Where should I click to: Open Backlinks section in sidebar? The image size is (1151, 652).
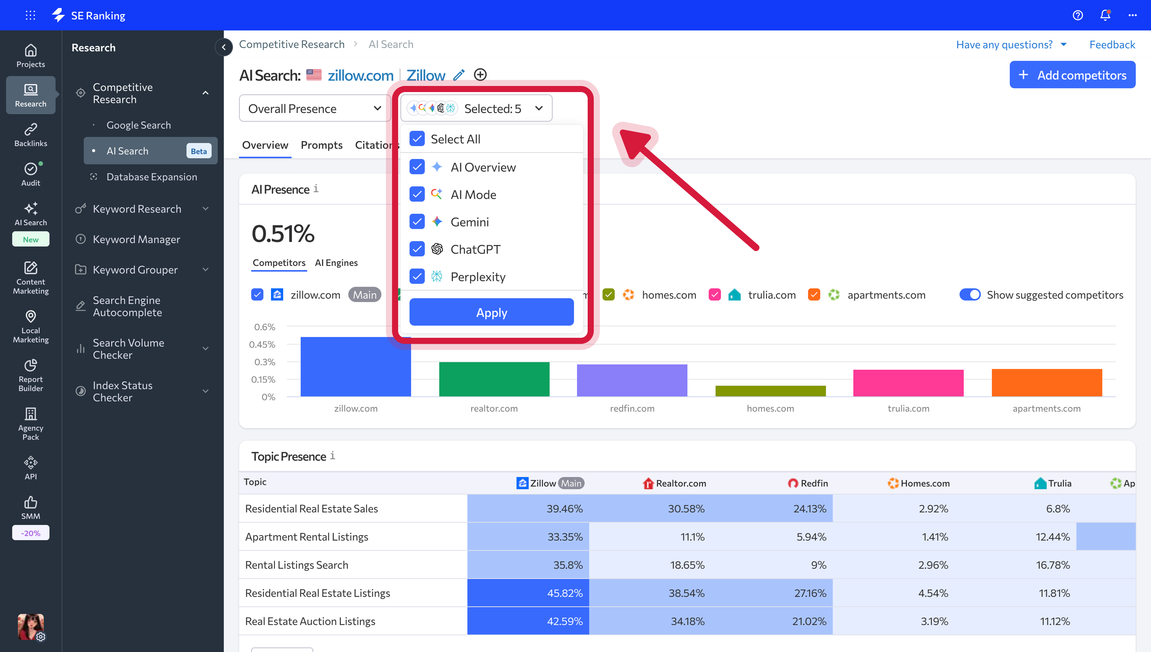[30, 135]
